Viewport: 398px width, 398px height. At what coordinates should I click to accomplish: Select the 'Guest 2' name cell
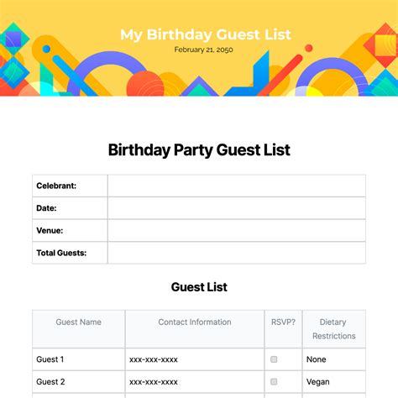tap(79, 382)
